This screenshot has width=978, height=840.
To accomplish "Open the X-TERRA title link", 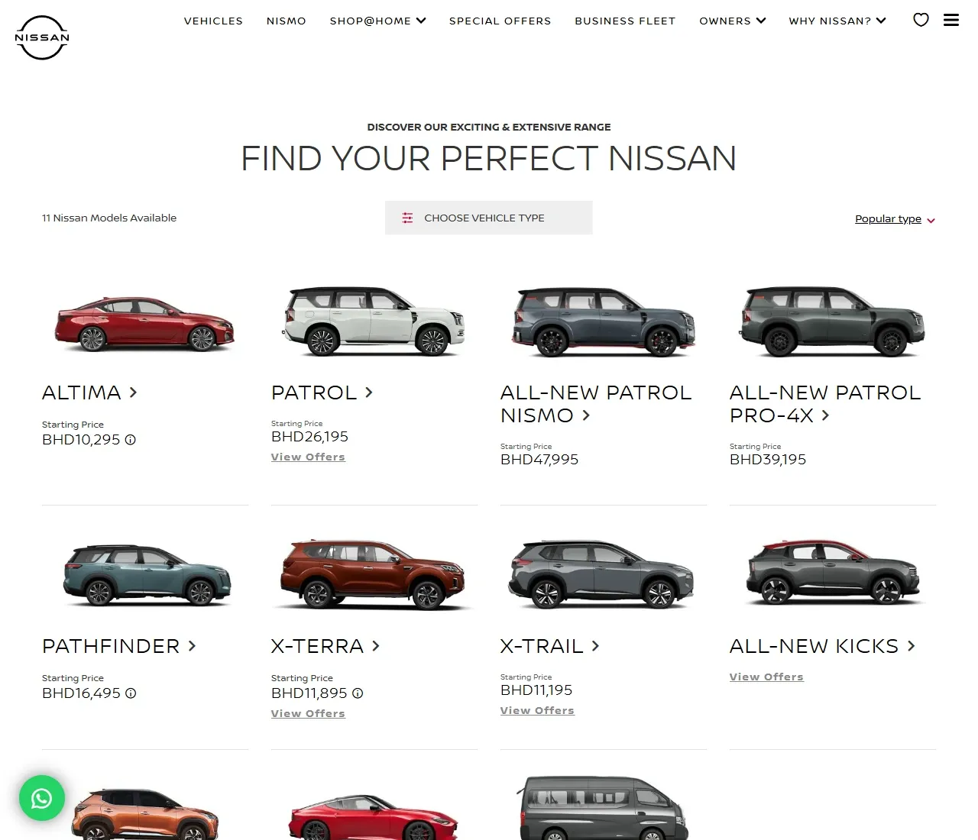I will click(325, 646).
